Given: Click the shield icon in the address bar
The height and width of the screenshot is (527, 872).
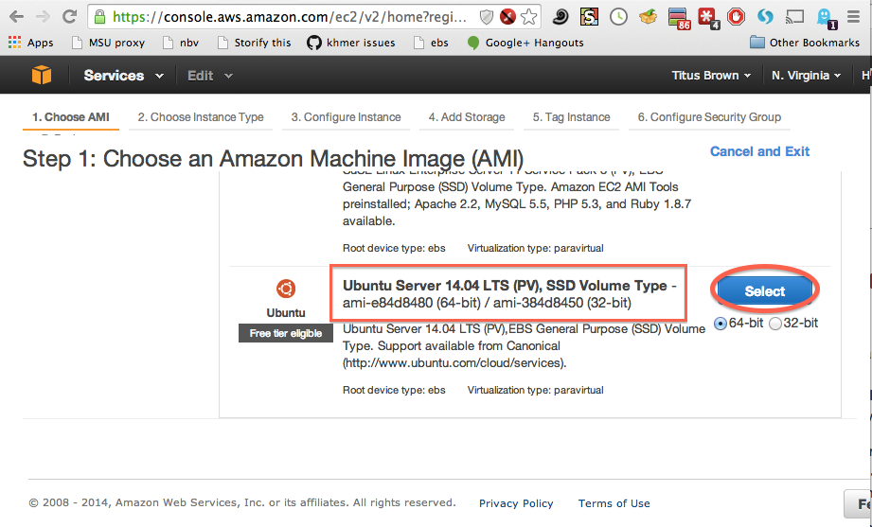Looking at the screenshot, I should click(x=487, y=17).
